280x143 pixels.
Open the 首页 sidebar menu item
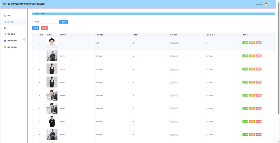coord(14,16)
